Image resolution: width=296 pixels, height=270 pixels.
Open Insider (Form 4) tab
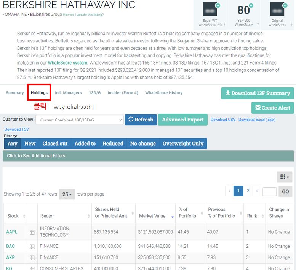123,93
